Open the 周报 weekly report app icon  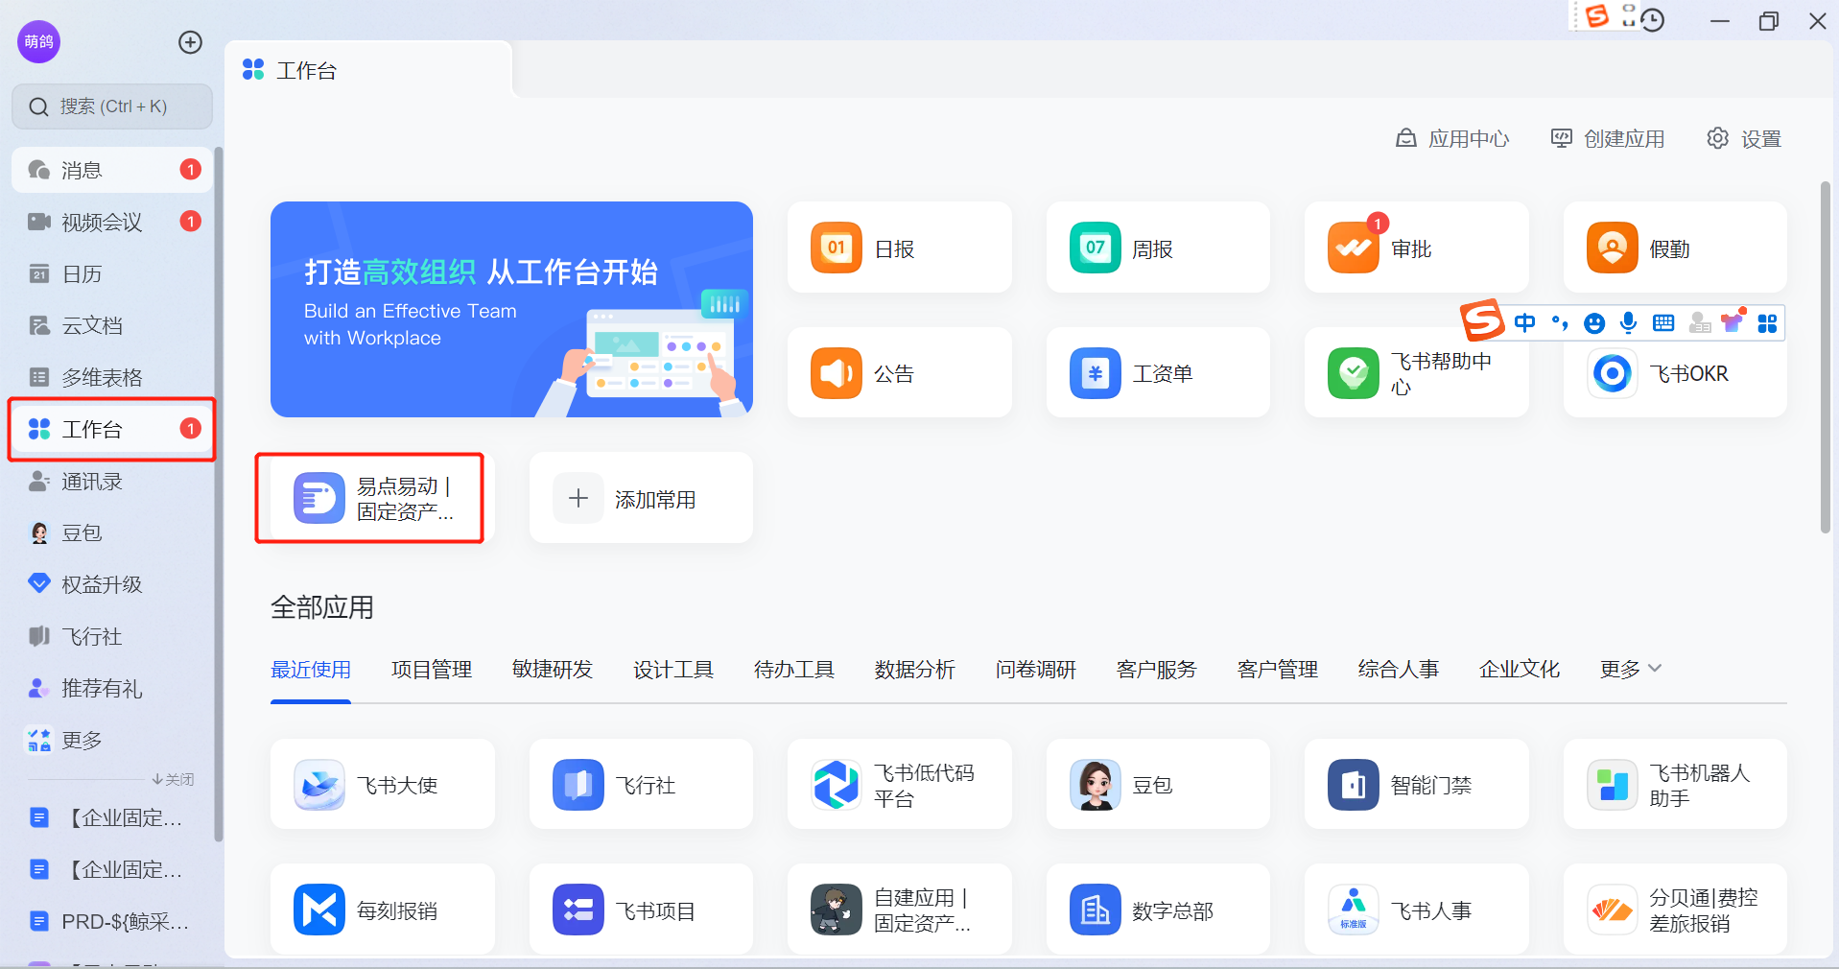click(x=1095, y=248)
